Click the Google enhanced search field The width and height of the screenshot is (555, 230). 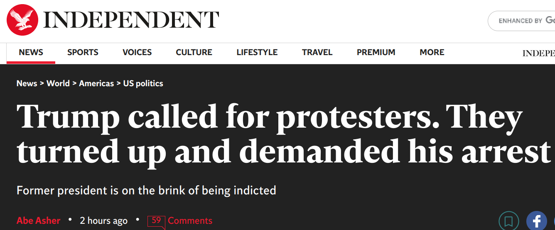[521, 21]
